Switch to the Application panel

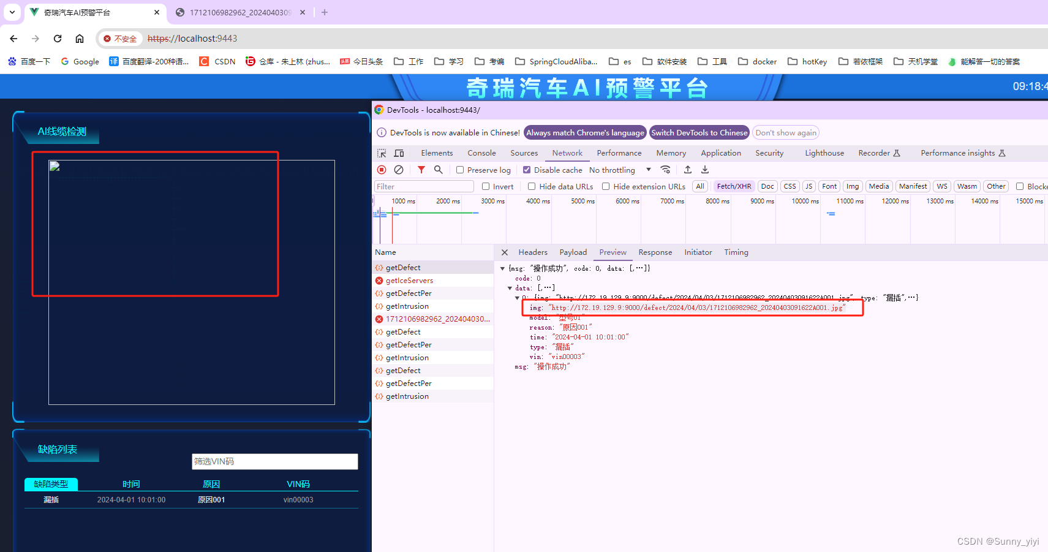721,153
